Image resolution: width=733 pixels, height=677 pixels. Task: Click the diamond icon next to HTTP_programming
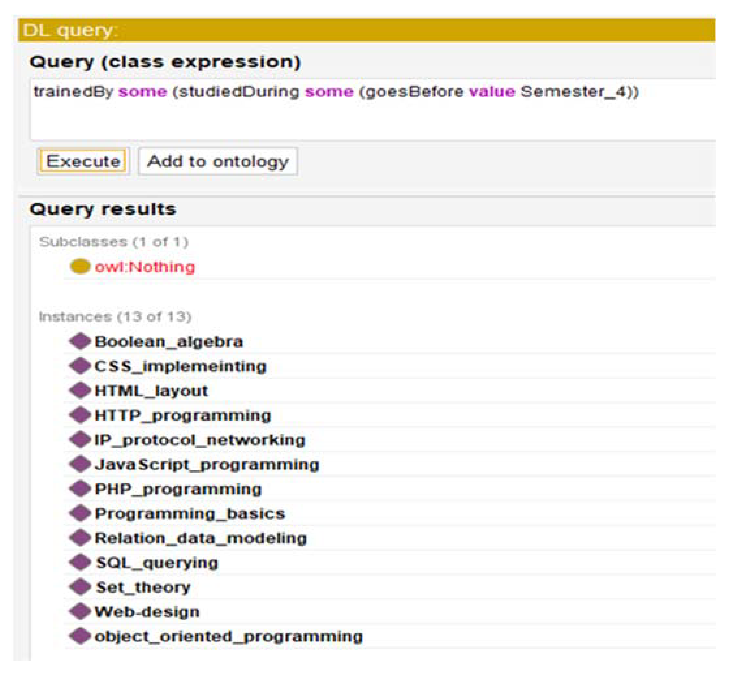80,415
